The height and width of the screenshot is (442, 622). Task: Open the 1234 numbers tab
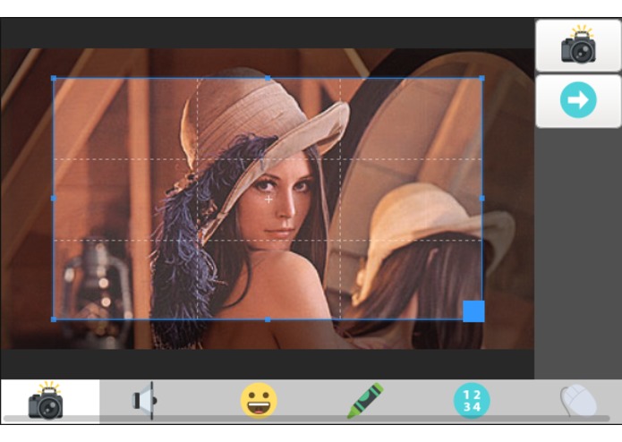[x=472, y=400]
